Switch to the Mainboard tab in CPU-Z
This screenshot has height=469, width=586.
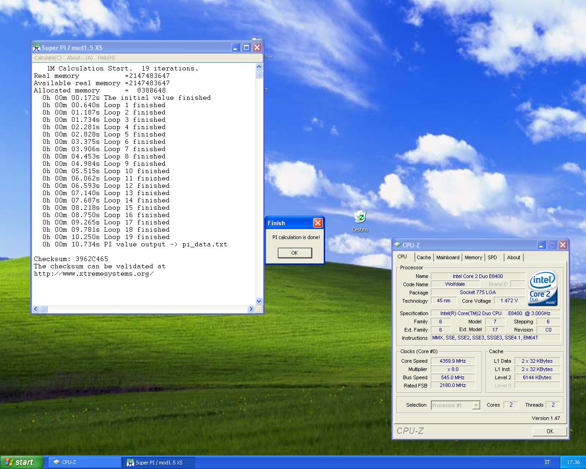[x=448, y=257]
